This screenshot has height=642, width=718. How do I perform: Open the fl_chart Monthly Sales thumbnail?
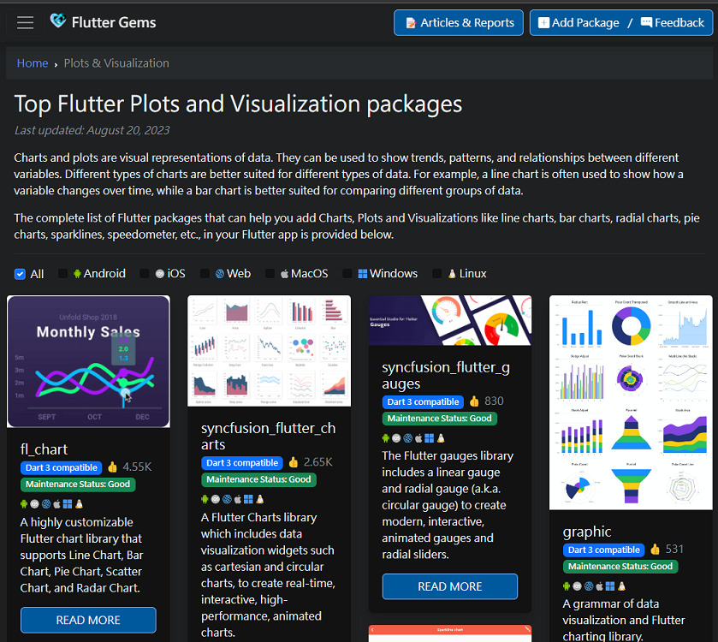[88, 362]
